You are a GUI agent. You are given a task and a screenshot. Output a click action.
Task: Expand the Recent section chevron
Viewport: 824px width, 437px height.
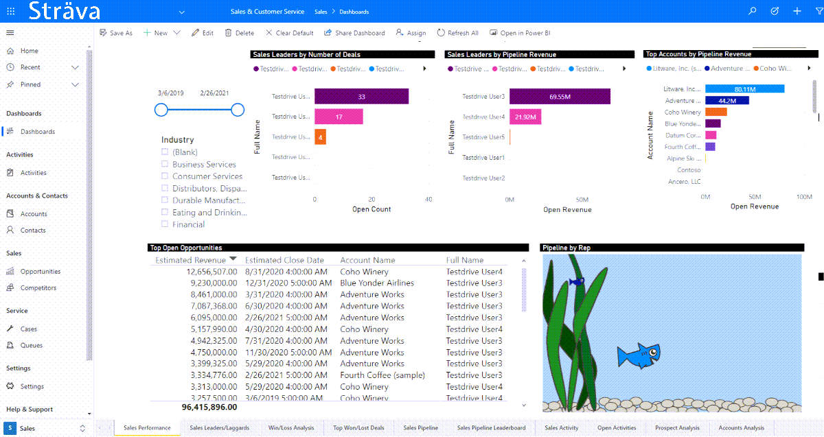click(x=75, y=67)
